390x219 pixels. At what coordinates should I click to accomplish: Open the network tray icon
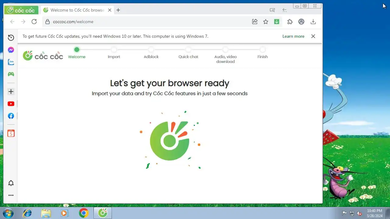point(352,213)
